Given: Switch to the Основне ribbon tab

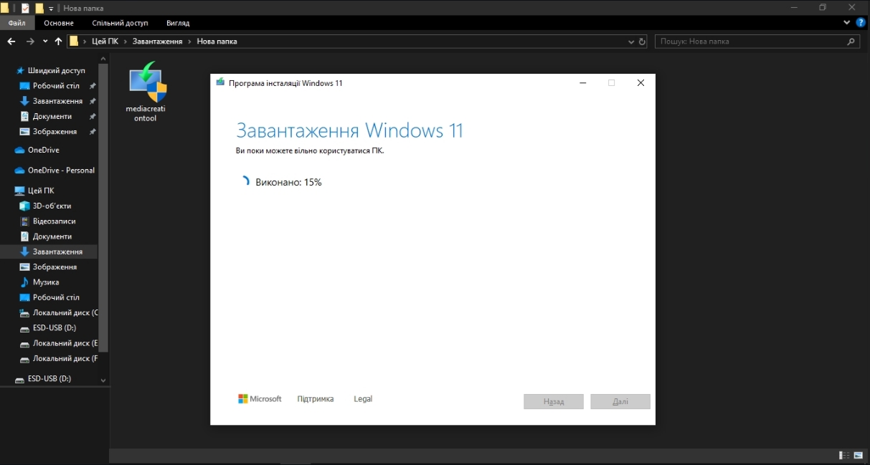Looking at the screenshot, I should pyautogui.click(x=59, y=23).
